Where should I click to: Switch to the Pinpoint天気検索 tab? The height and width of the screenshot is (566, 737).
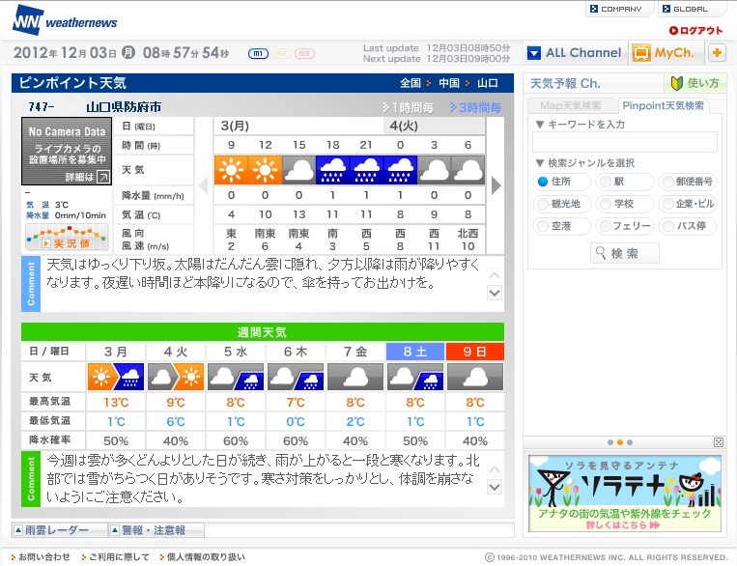(x=664, y=106)
